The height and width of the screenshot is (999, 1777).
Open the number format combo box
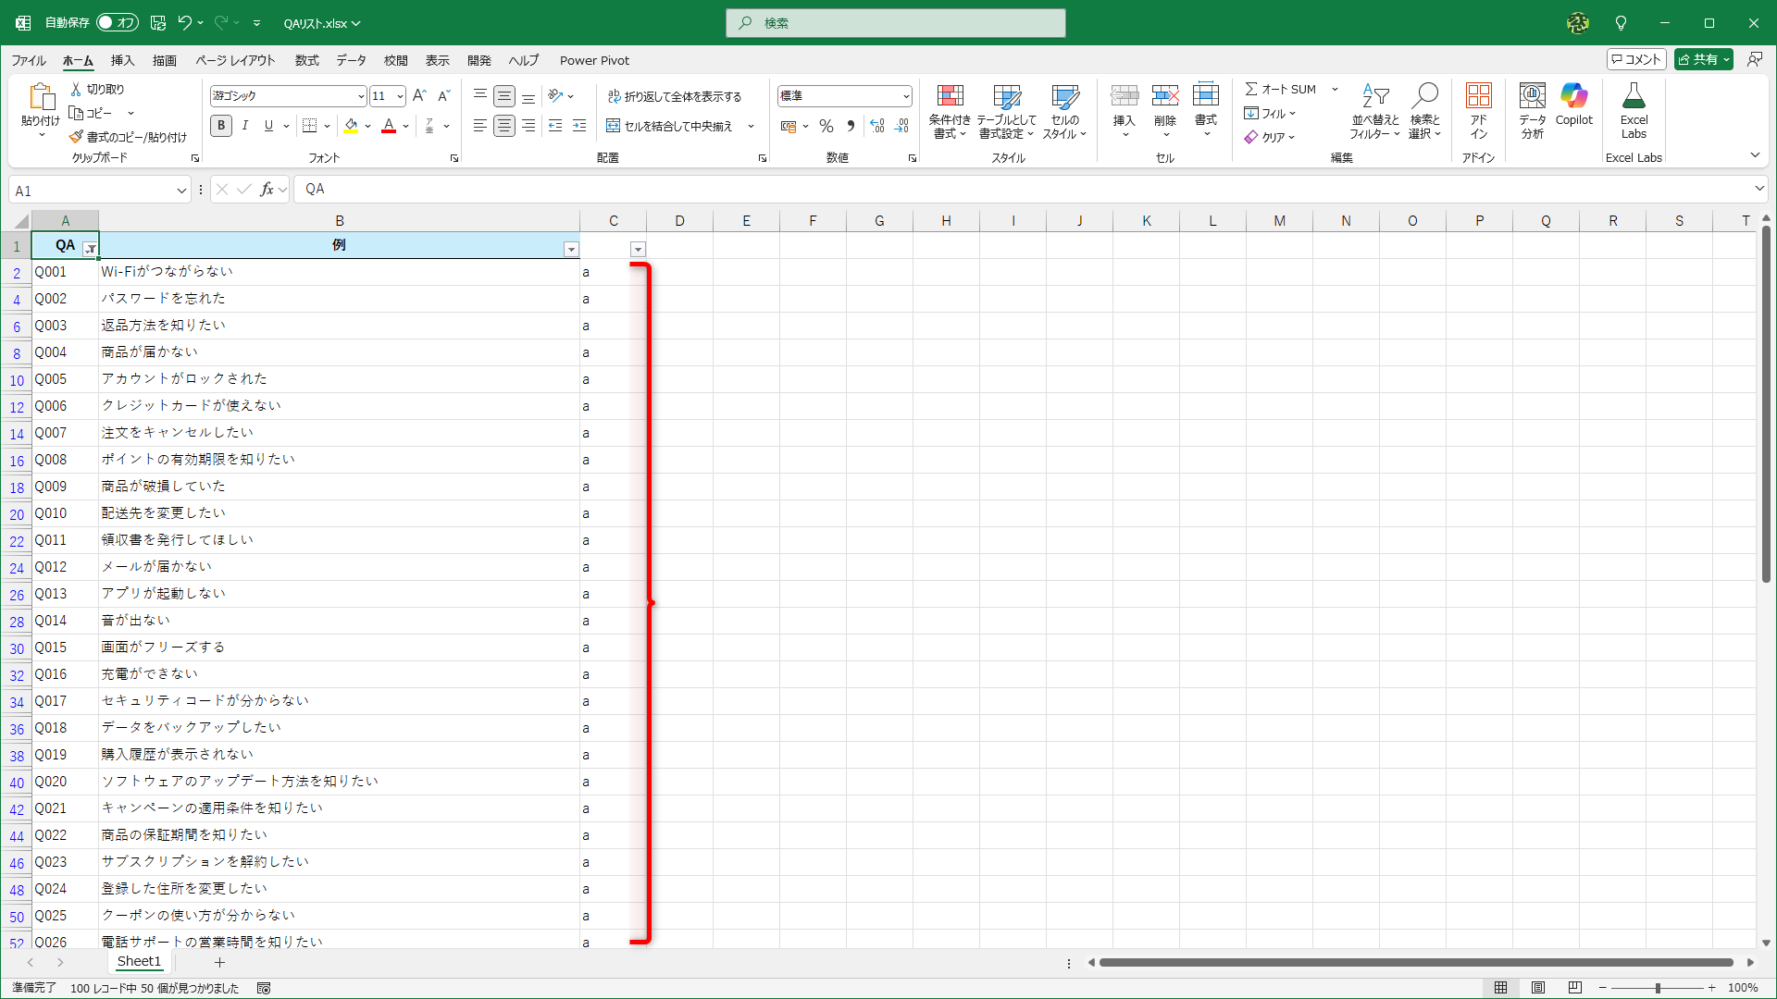(905, 96)
